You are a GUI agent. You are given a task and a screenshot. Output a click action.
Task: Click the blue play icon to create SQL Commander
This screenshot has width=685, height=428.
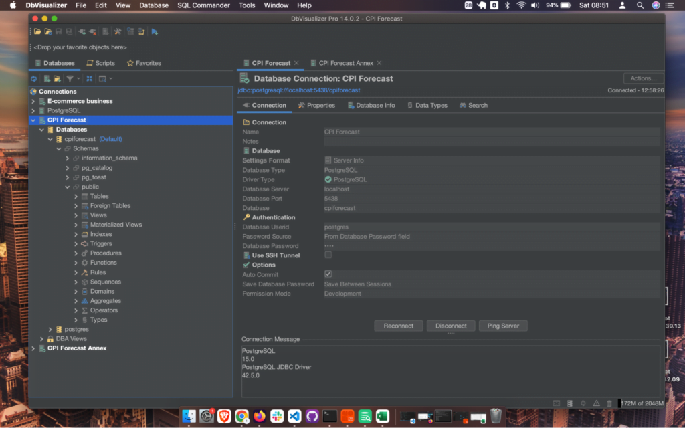click(x=155, y=31)
